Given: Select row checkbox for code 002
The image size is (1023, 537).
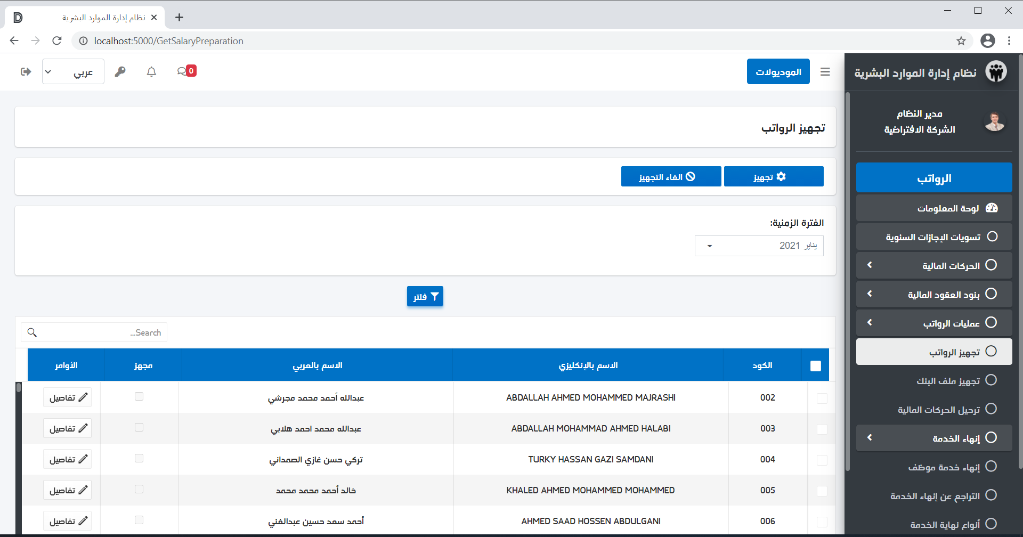Looking at the screenshot, I should pyautogui.click(x=822, y=398).
